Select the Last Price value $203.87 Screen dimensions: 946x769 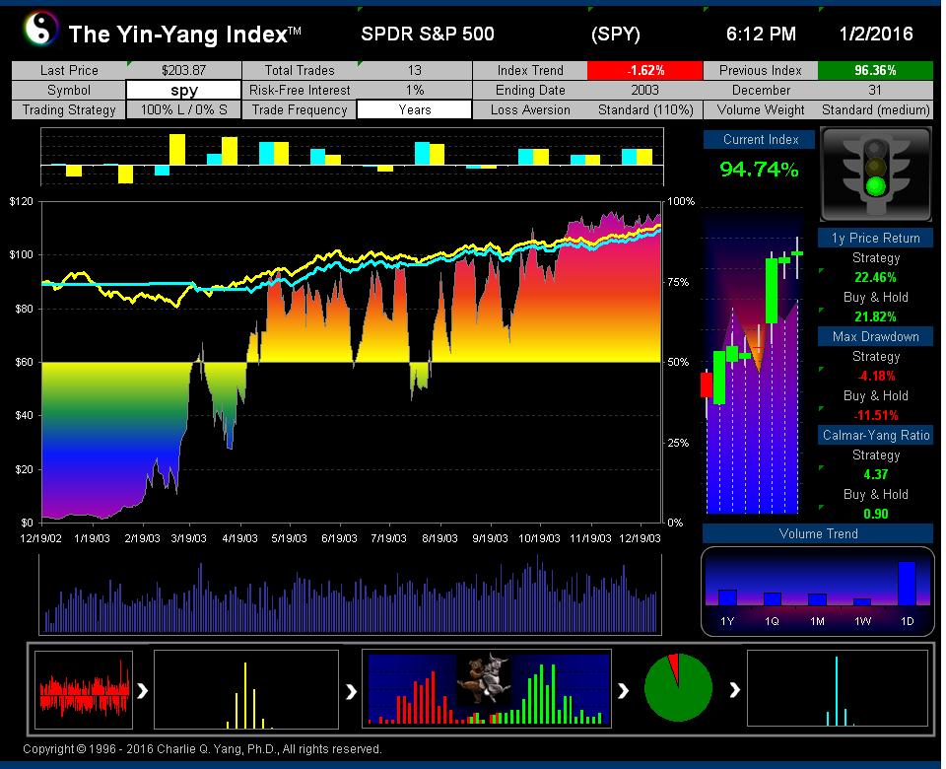pos(184,70)
